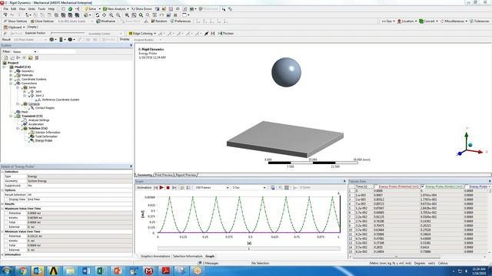Click the zoom in icon
This screenshot has height=276, width=492.
pyautogui.click(x=111, y=15)
